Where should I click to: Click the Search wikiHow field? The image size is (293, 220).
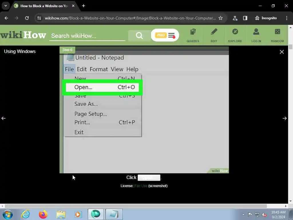tap(87, 36)
